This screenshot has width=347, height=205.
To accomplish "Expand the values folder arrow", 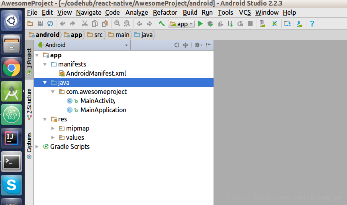I will tap(53, 137).
